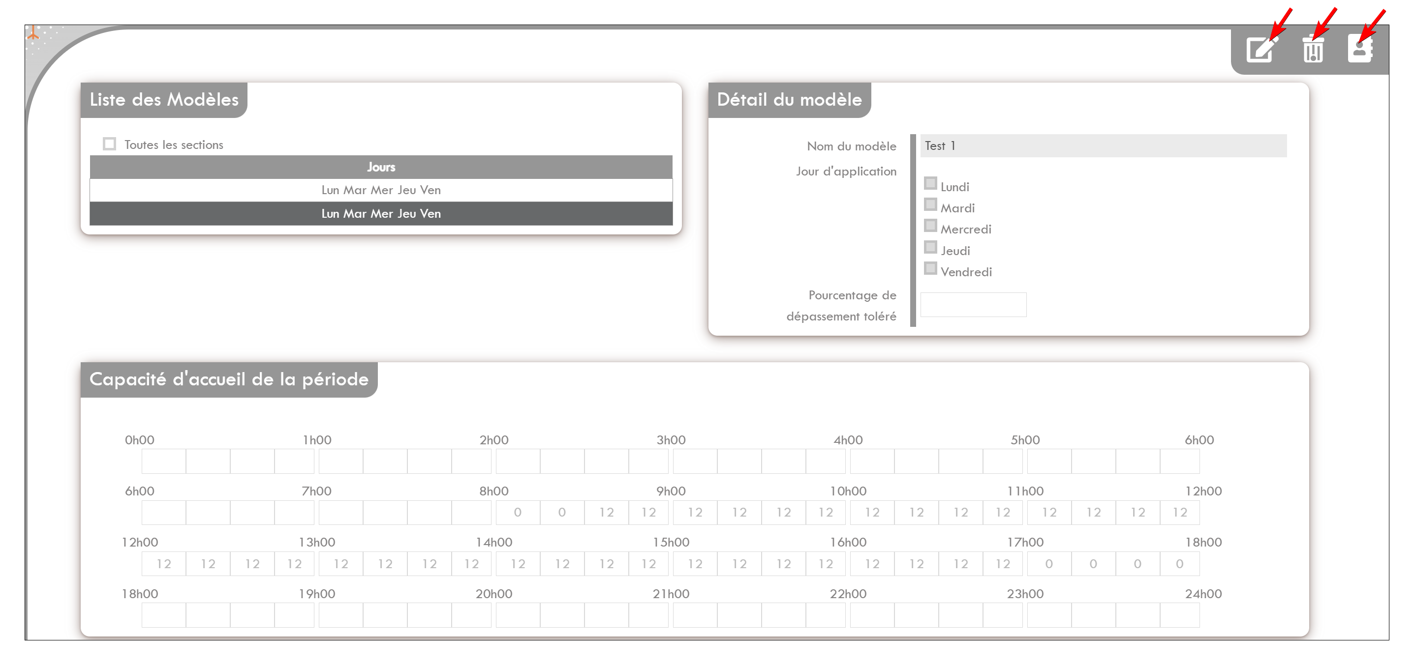
Task: Click the 21h00 time label
Action: (671, 594)
